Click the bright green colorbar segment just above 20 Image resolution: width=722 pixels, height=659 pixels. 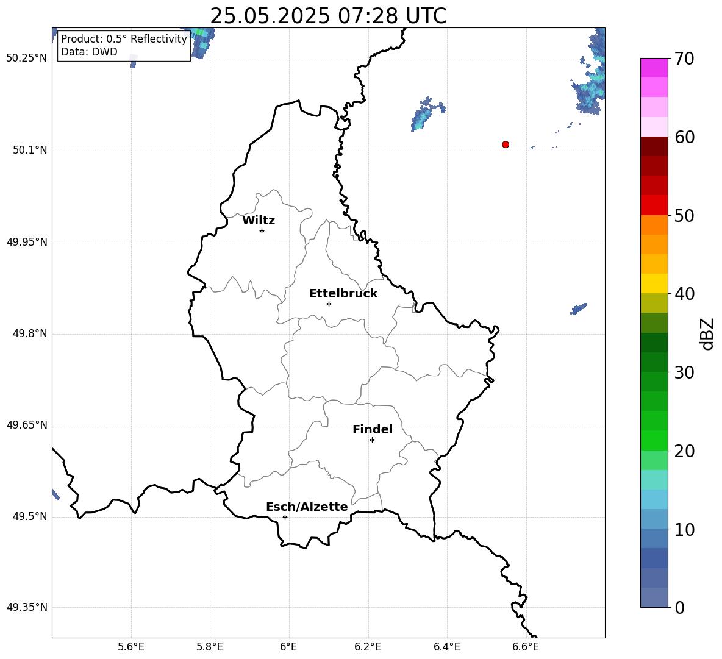click(654, 440)
